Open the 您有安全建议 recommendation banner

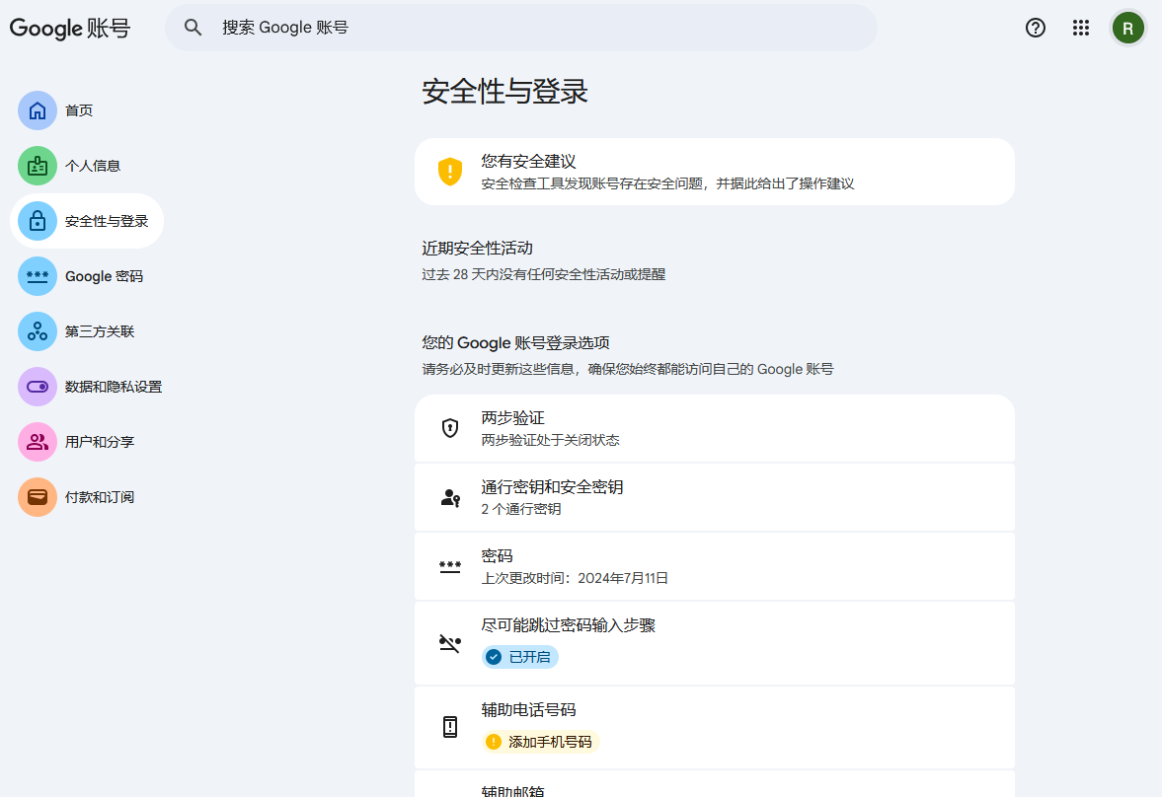tap(715, 172)
